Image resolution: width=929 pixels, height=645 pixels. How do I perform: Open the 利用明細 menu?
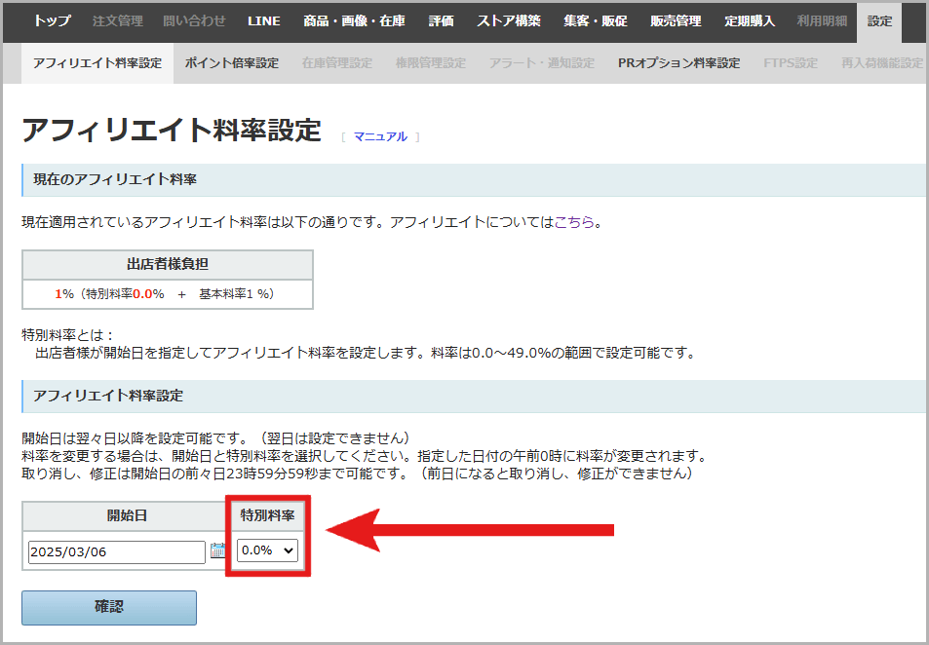[x=821, y=21]
